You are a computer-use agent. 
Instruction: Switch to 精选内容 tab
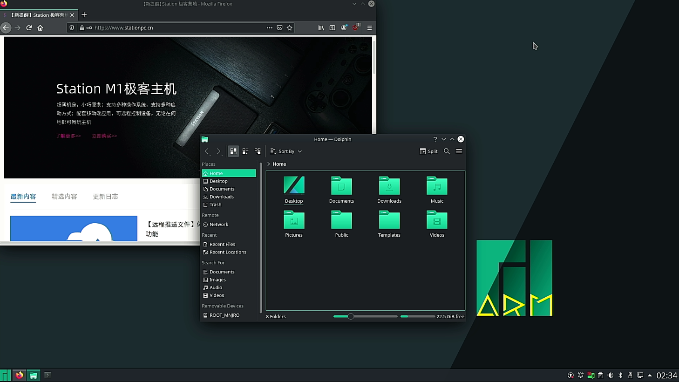pyautogui.click(x=64, y=197)
